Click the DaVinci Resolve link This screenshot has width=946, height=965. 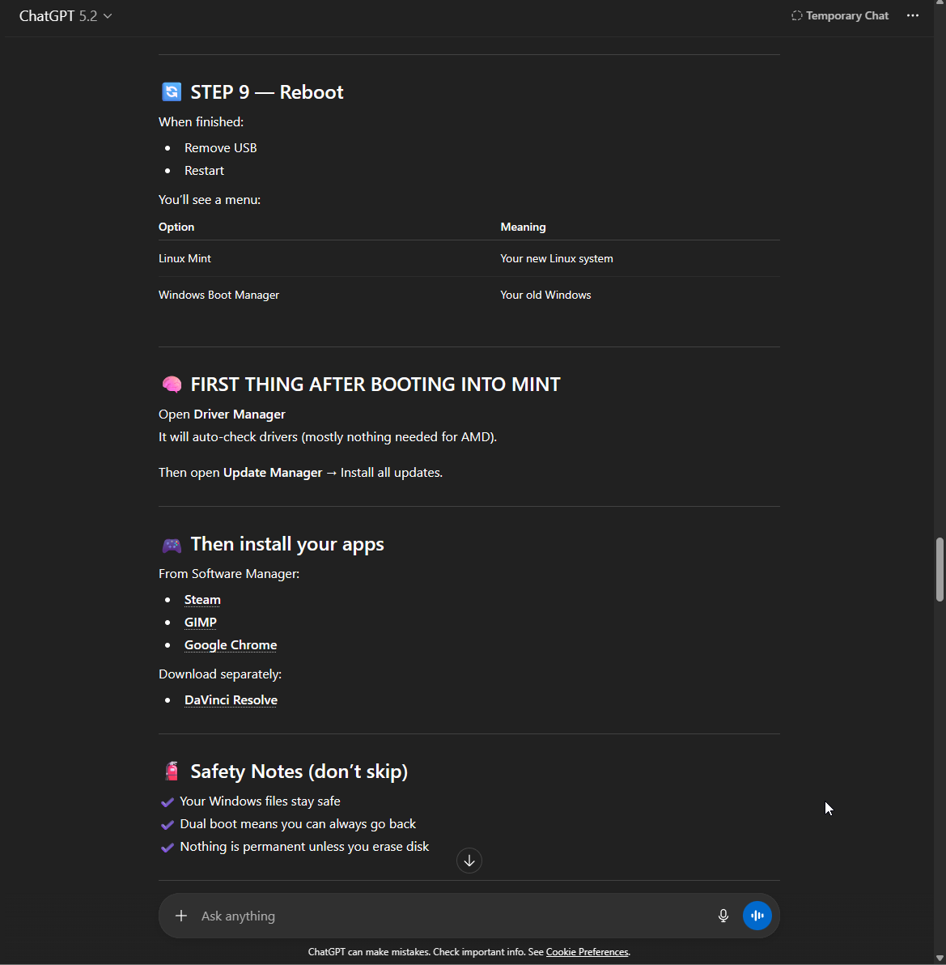pyautogui.click(x=231, y=699)
